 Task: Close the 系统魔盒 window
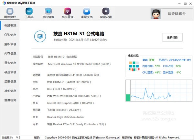pos(190,4)
